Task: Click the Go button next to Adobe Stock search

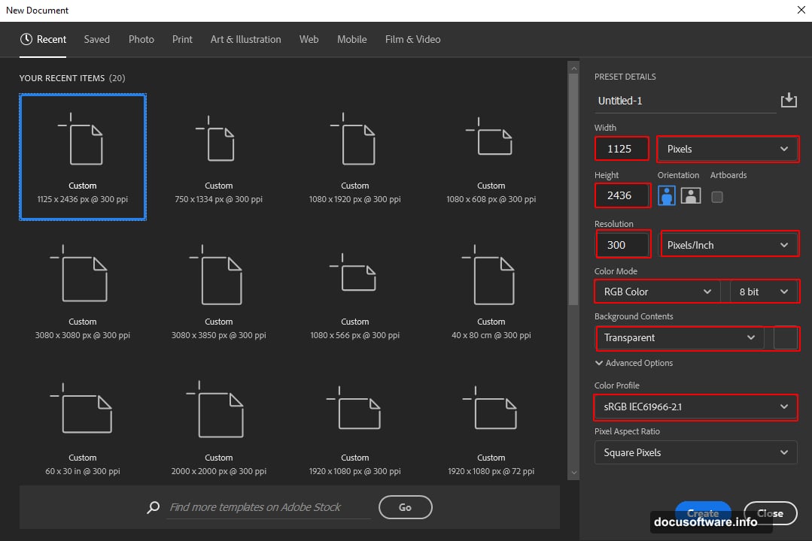Action: coord(405,507)
